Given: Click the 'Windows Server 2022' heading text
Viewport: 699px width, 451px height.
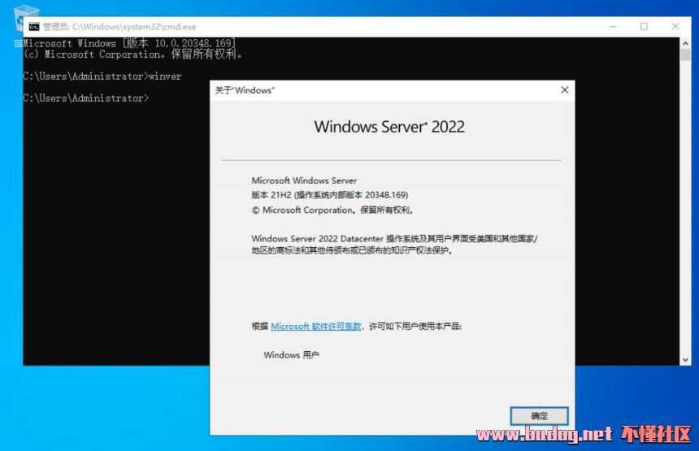Looking at the screenshot, I should (x=389, y=127).
